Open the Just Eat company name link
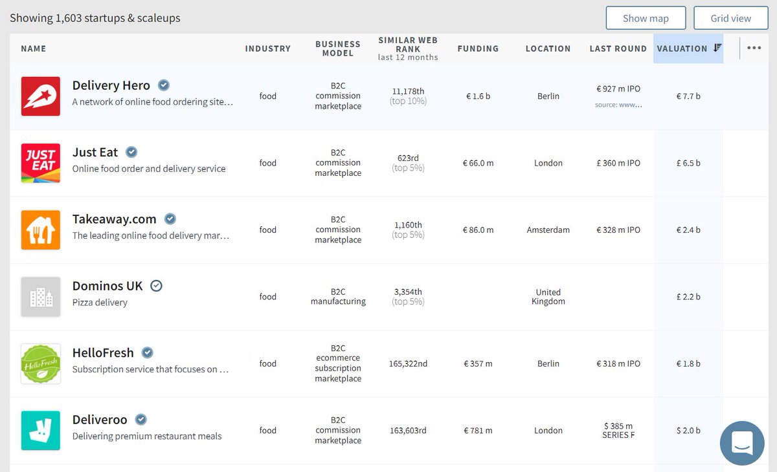 click(x=95, y=152)
